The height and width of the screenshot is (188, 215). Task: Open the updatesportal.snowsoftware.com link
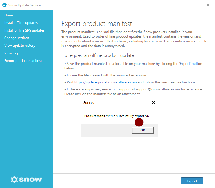105,82
